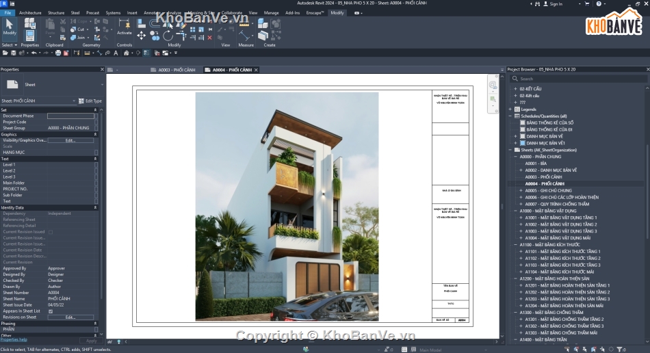Open the Manage ribbon tab
Image resolution: width=650 pixels, height=353 pixels.
pos(272,13)
